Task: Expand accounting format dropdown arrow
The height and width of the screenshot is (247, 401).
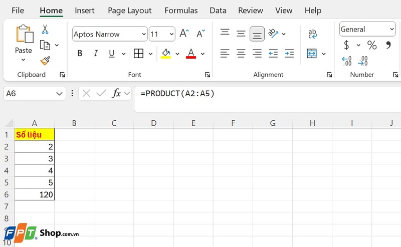Action: (x=358, y=45)
